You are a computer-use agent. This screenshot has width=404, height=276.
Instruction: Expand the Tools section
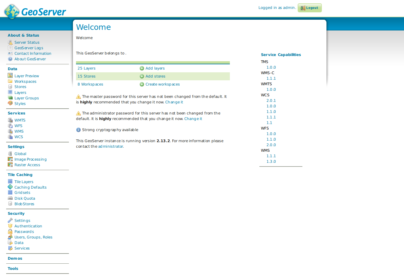[13, 269]
